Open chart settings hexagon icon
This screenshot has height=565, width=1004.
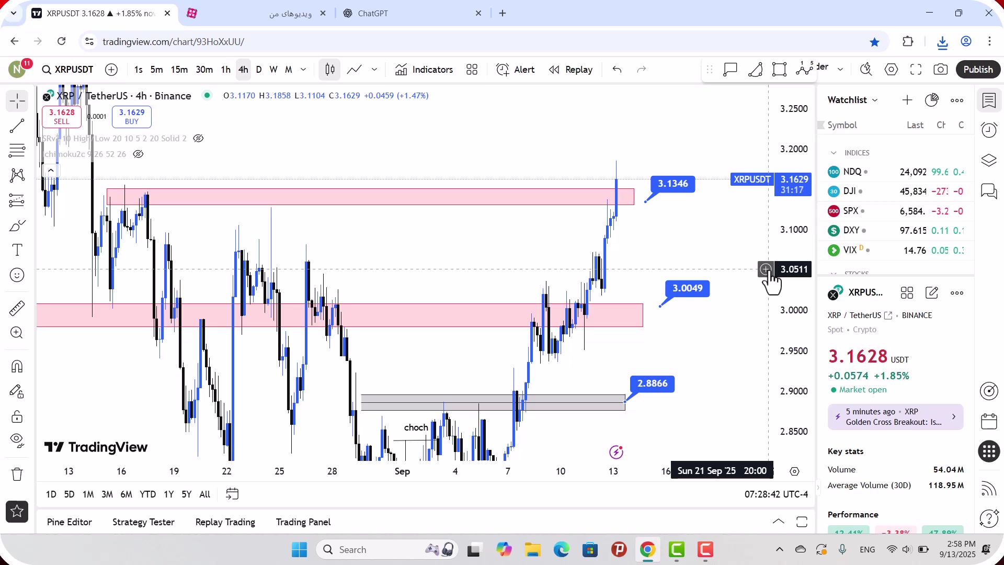click(892, 70)
